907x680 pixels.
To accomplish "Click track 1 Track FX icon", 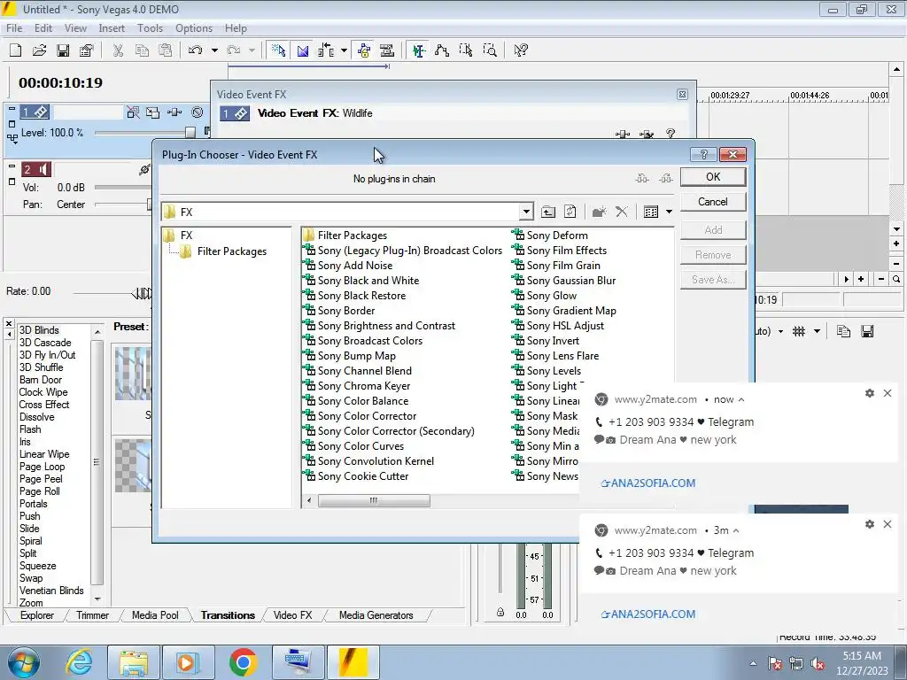I will tap(174, 112).
